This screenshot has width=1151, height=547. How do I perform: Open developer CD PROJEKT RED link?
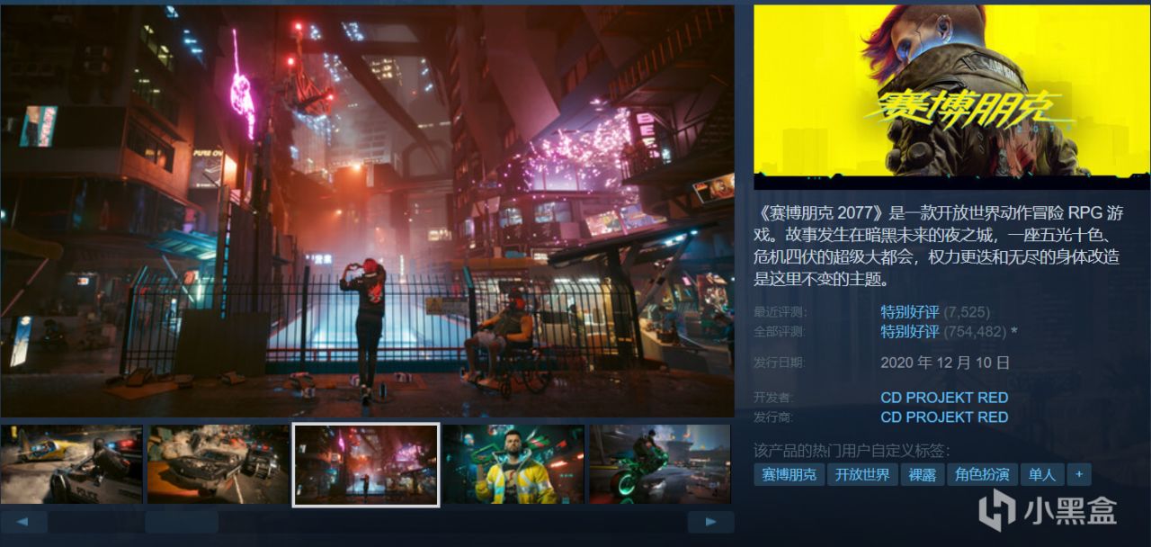(944, 398)
